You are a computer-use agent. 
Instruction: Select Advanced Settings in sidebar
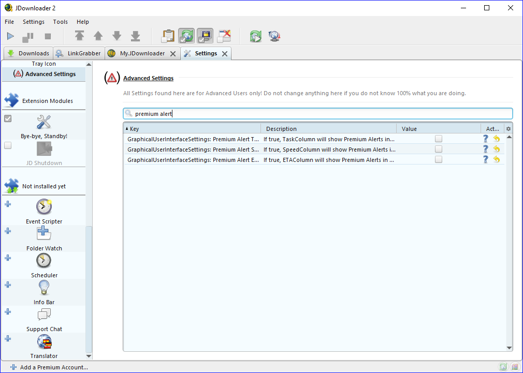[43, 74]
